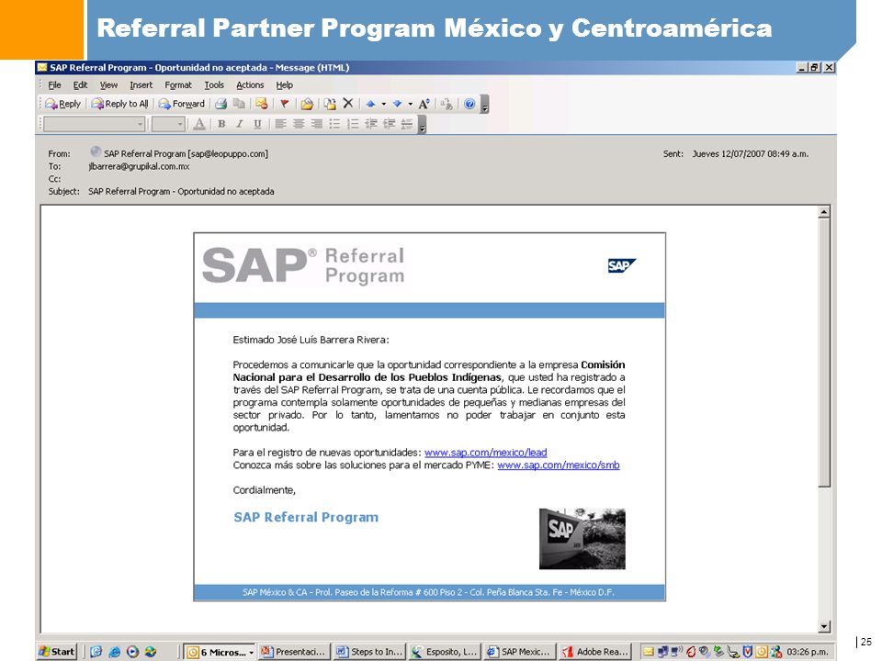882x661 pixels.
Task: Click the Create Rule envelope icon
Action: click(307, 104)
